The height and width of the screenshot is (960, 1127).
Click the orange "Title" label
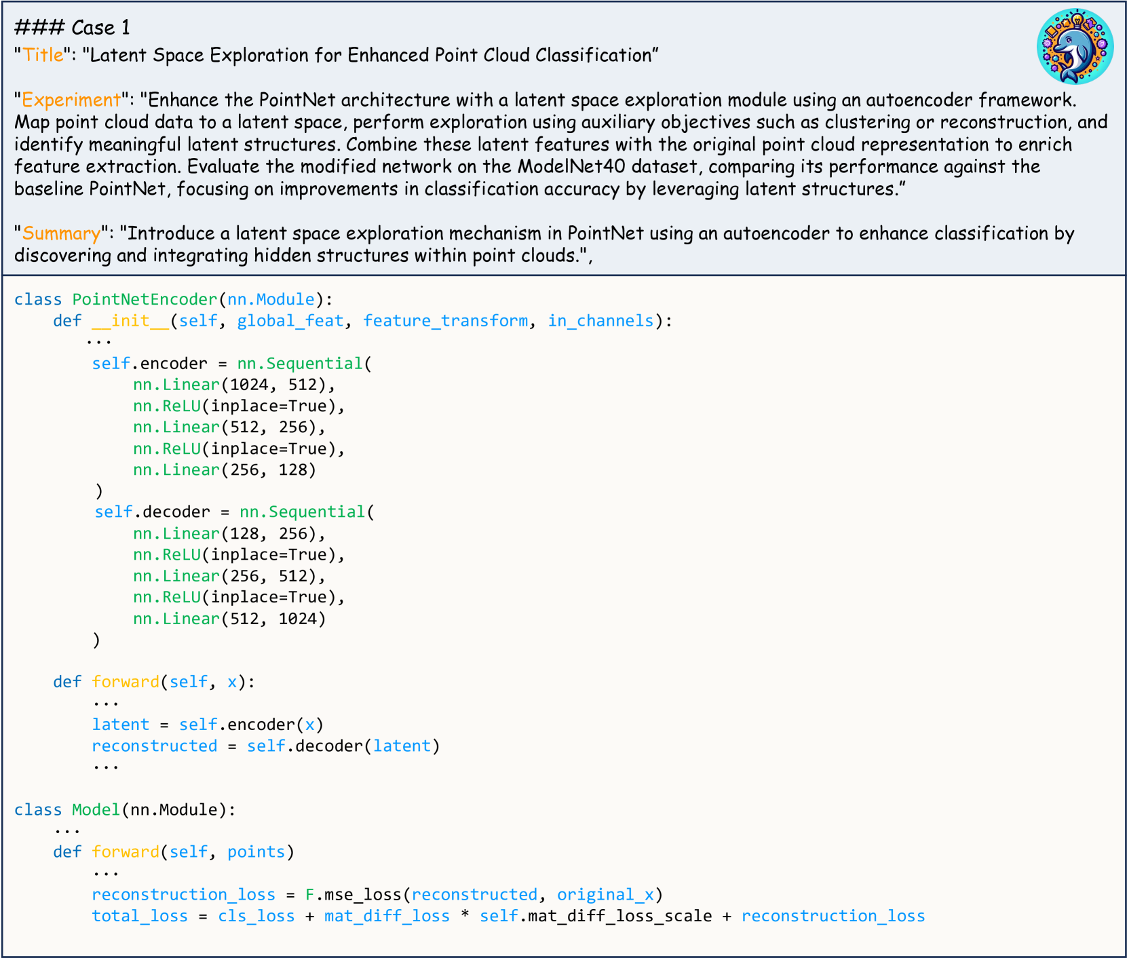coord(43,55)
